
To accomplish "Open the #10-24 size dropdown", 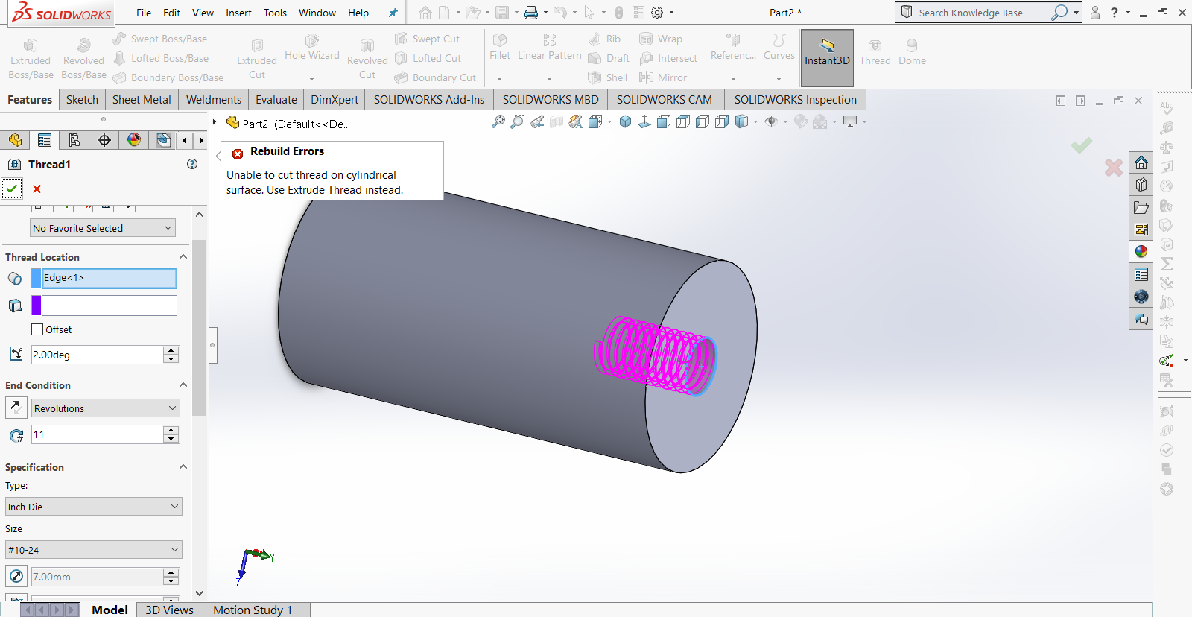I will (94, 550).
